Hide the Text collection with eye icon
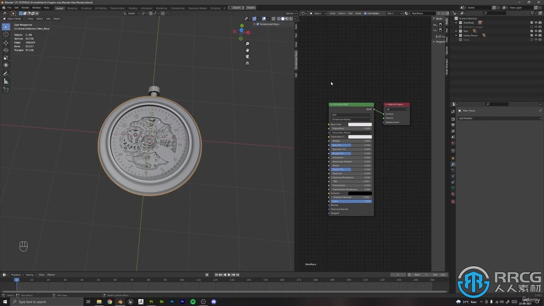 [535, 31]
